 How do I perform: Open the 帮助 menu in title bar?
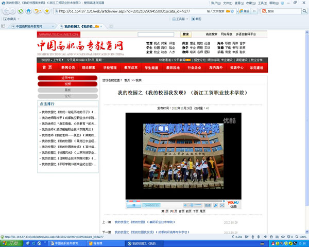274,3
